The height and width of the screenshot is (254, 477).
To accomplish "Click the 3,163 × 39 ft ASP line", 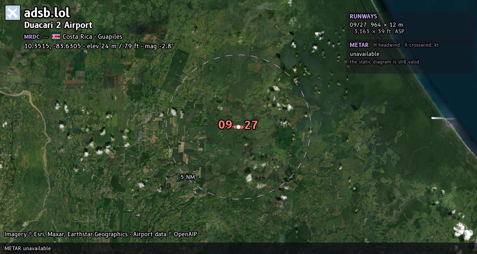I will pyautogui.click(x=379, y=31).
